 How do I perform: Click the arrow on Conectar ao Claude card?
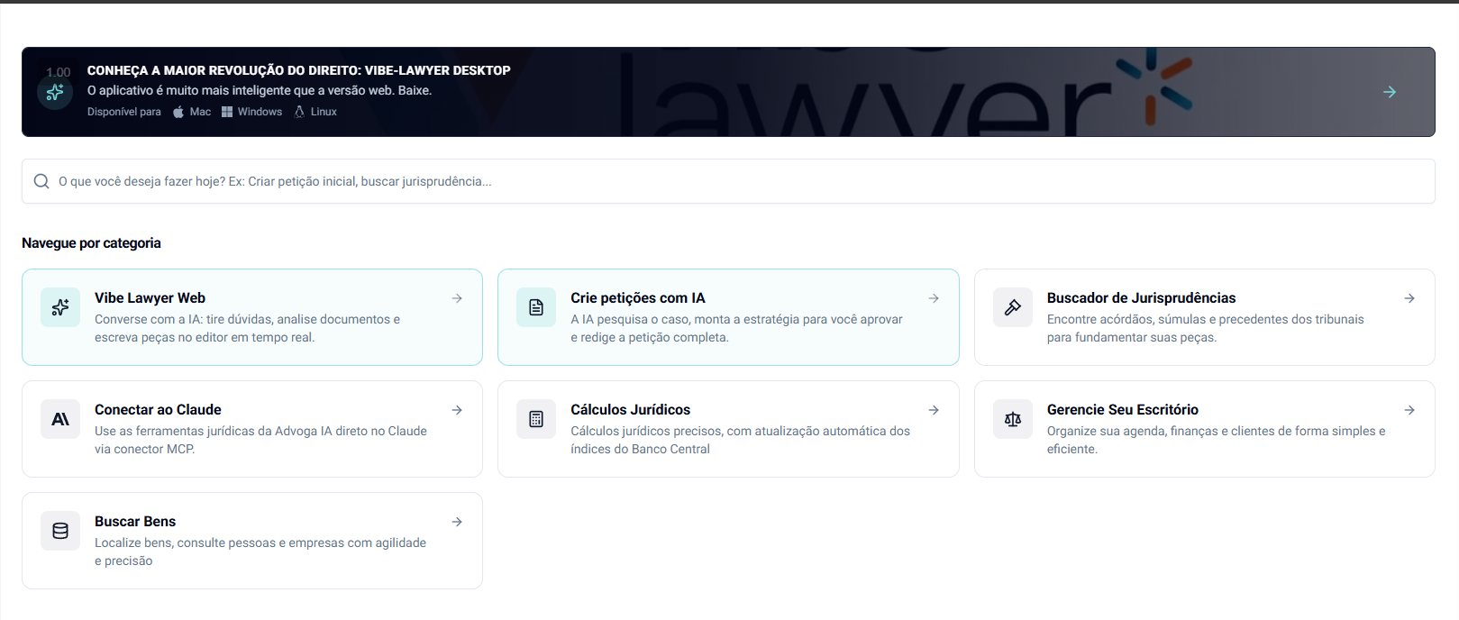point(457,410)
